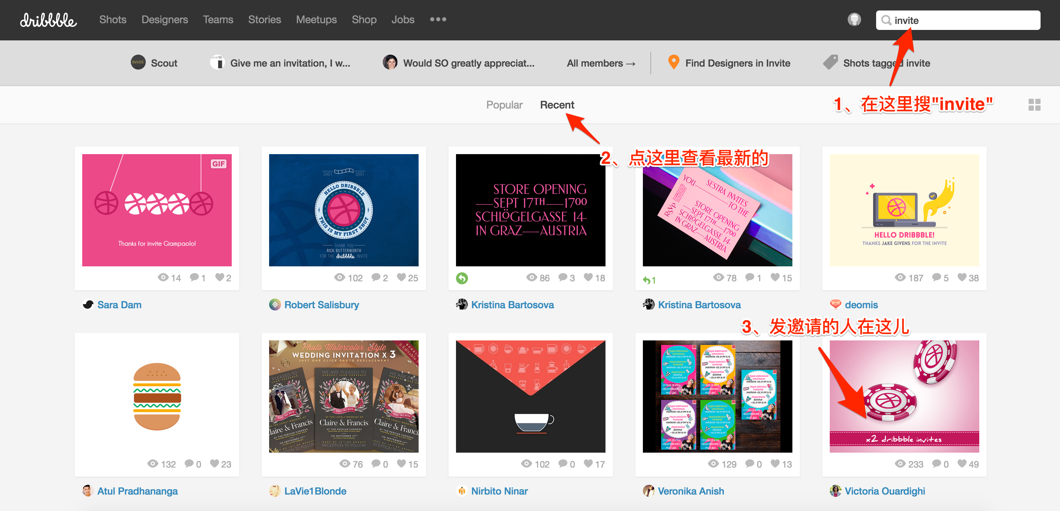Open the colorful flyers shot by Veronika Anish
The image size is (1060, 511).
(717, 396)
